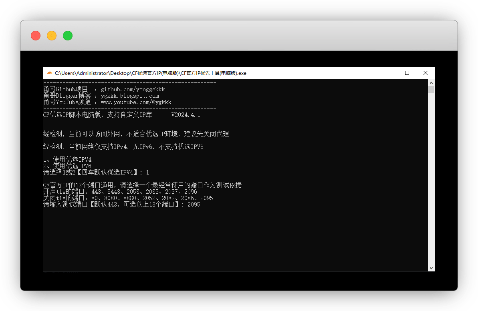Click the vertical scrollbar thumb

pos(431,90)
